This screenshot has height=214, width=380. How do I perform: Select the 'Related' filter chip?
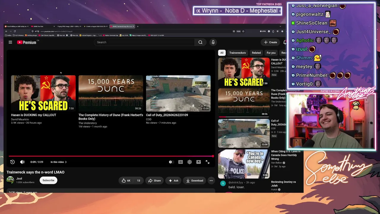256,53
